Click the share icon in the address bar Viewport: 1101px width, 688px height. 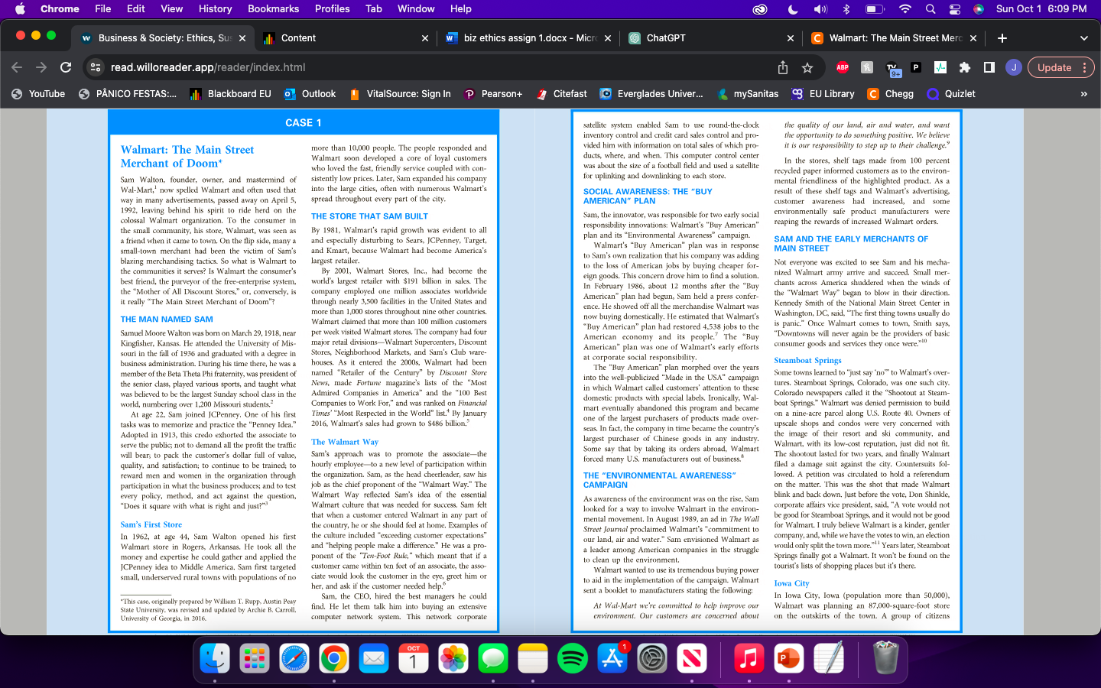(782, 67)
